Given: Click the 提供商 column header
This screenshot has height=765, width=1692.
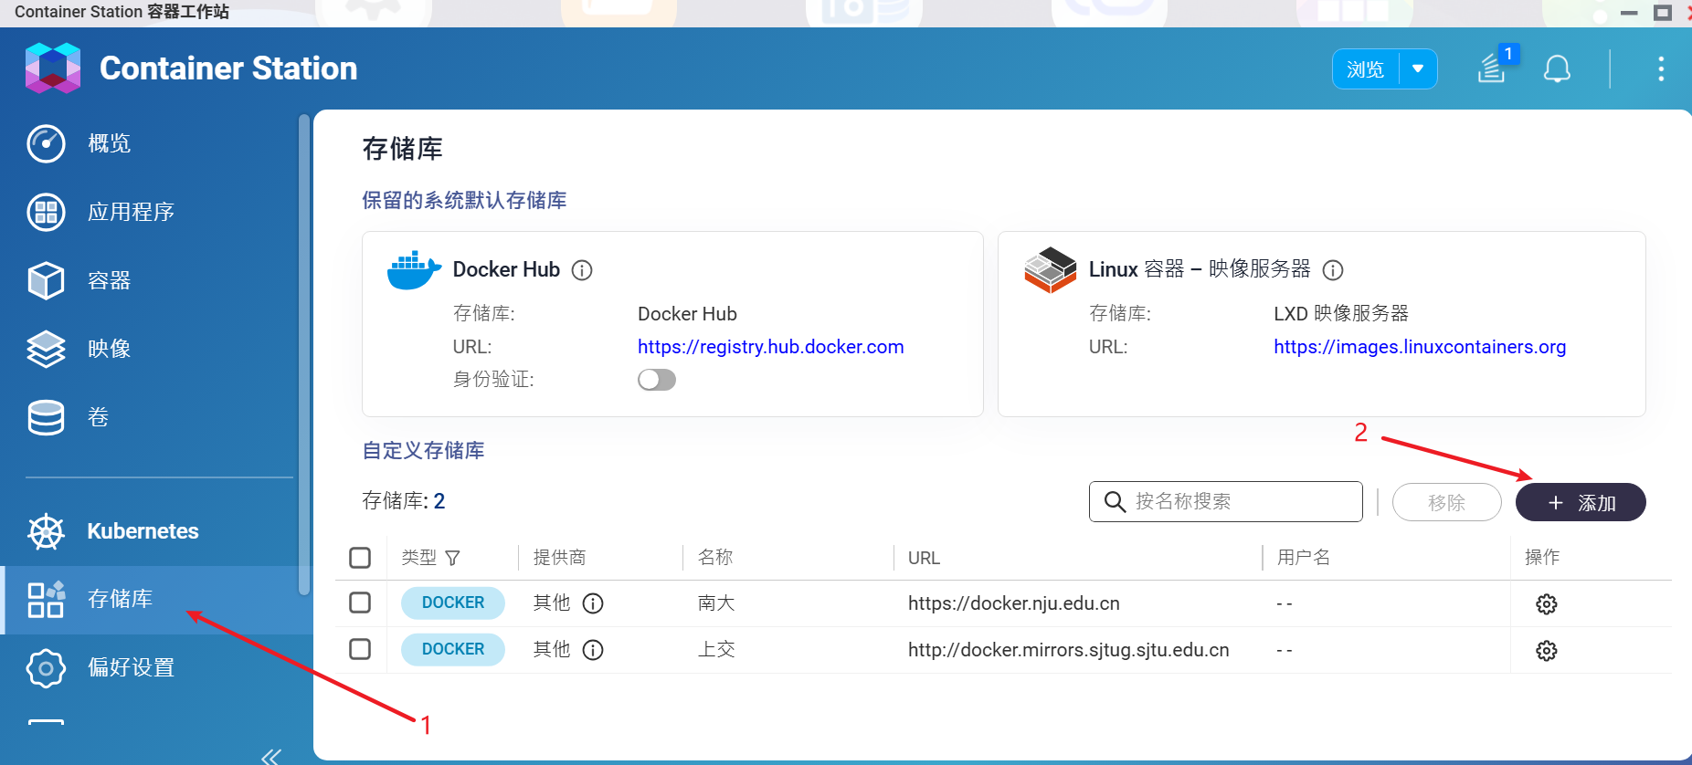Looking at the screenshot, I should coord(559,558).
